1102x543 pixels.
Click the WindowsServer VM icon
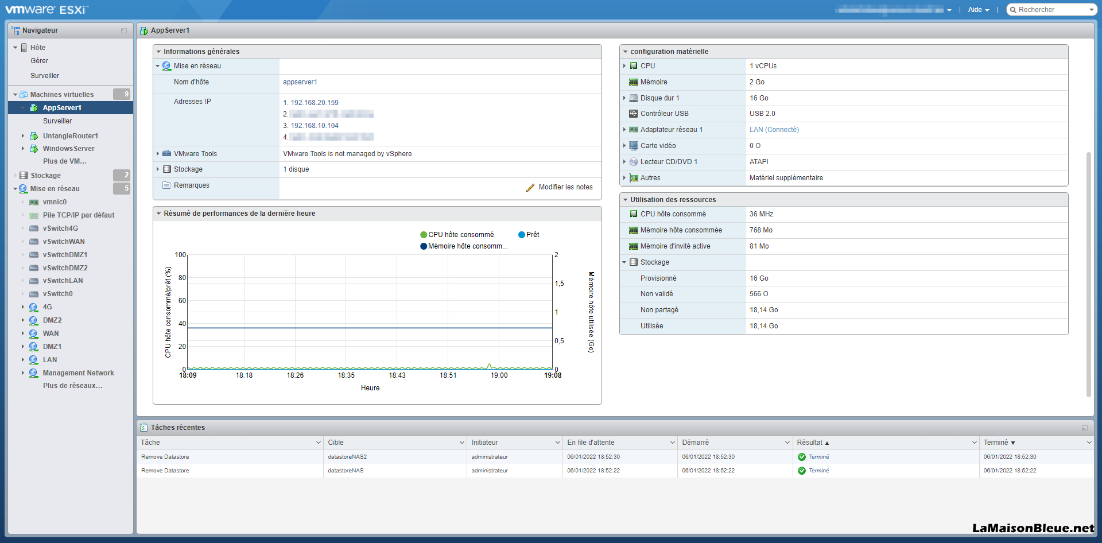(34, 149)
